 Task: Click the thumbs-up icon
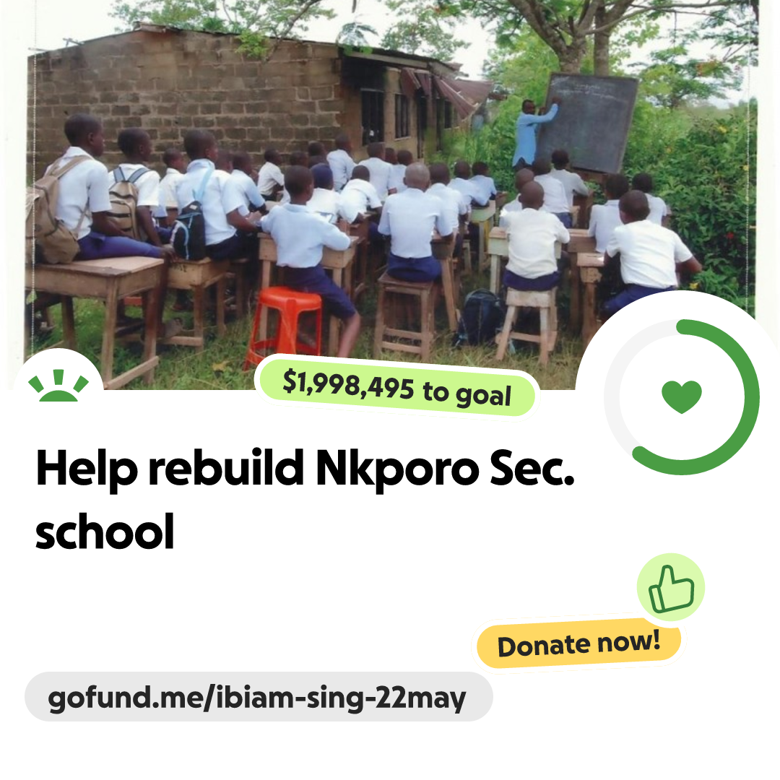(x=671, y=589)
